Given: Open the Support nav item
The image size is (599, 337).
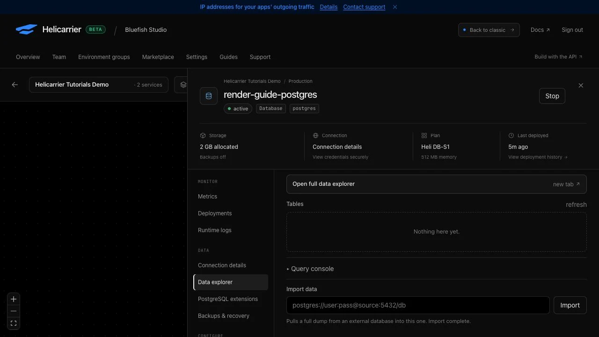Looking at the screenshot, I should [260, 57].
